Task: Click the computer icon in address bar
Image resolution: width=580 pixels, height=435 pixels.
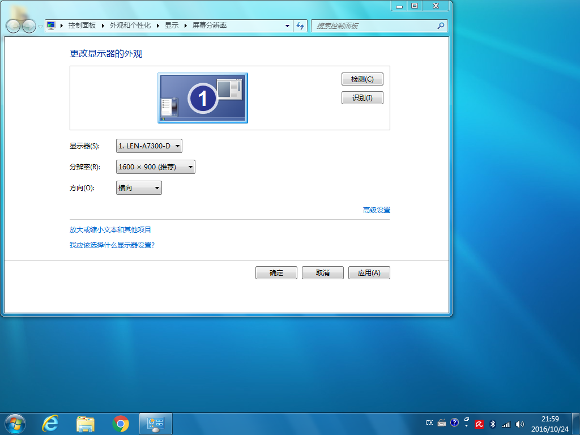Action: (x=51, y=25)
